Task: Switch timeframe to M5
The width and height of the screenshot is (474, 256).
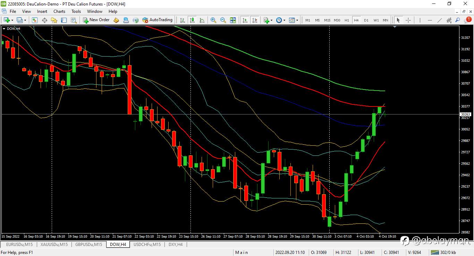Action: click(318, 20)
